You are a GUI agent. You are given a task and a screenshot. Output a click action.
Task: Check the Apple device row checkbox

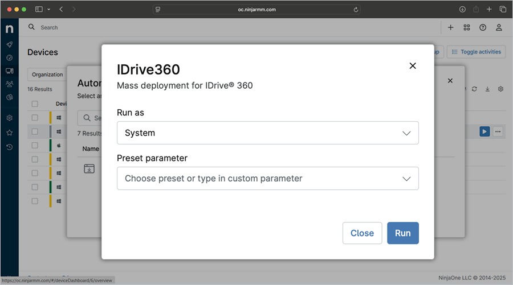pyautogui.click(x=35, y=146)
